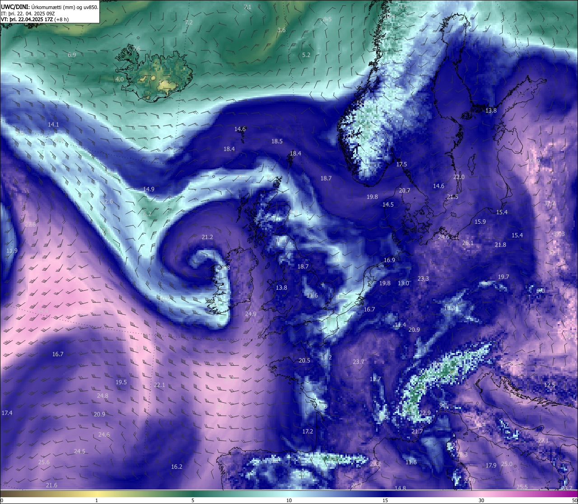Click the 16.9 value label
The width and height of the screenshot is (578, 504).
[x=389, y=260]
